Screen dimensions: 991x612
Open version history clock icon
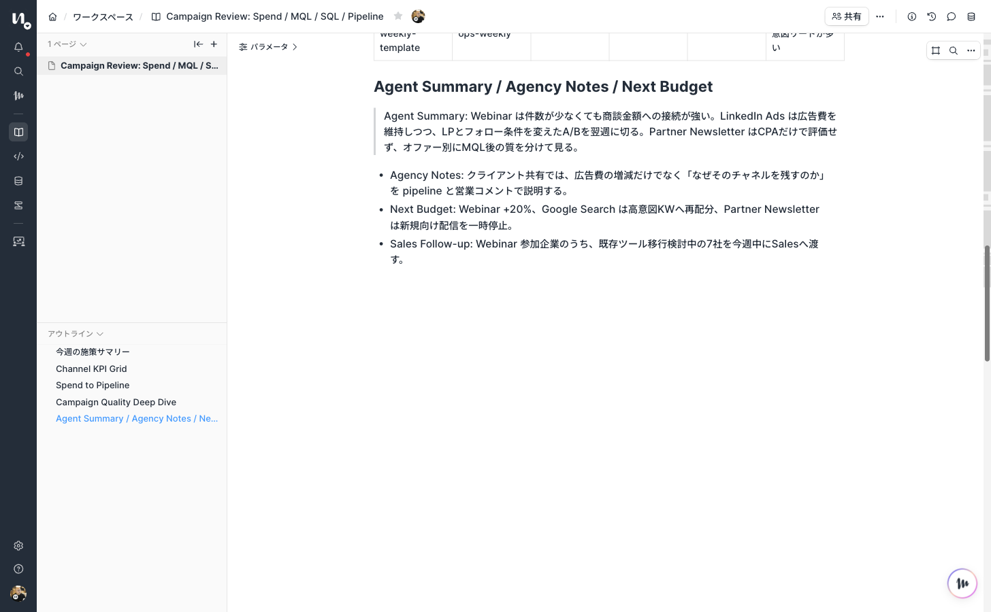coord(932,16)
